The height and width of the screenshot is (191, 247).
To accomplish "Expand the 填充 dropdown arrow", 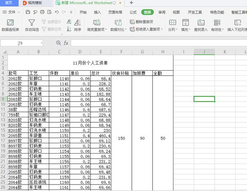I will tap(189, 29).
